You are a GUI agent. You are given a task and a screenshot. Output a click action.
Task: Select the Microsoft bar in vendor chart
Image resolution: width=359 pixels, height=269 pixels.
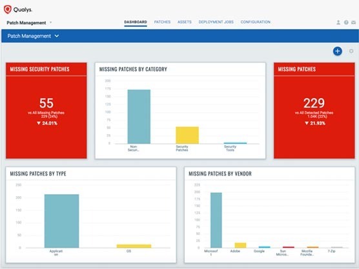click(216, 220)
